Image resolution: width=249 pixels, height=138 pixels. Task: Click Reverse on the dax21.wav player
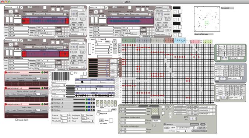click(x=21, y=110)
